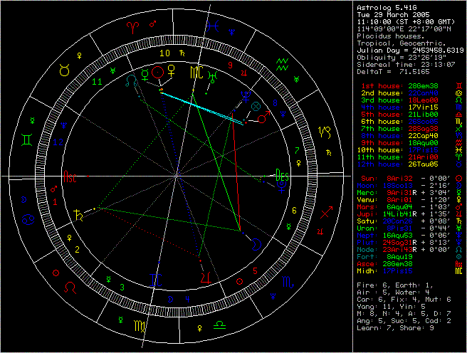Click the green Des descendant label
This screenshot has width=467, height=353.
click(x=282, y=175)
